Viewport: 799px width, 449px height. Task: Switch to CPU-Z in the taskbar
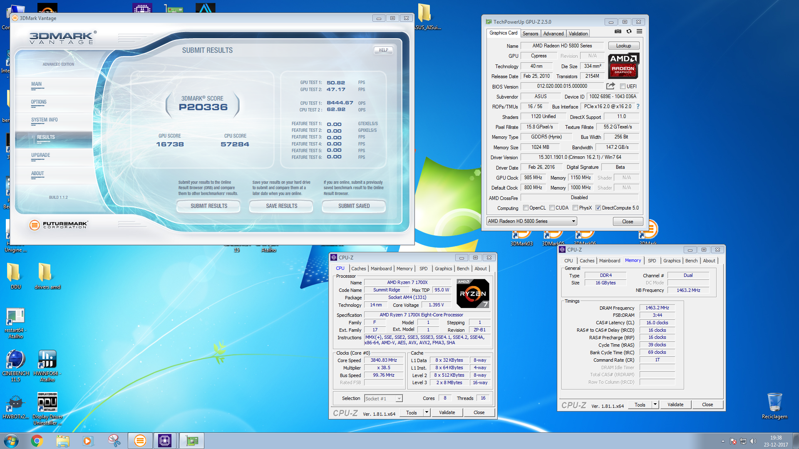165,441
